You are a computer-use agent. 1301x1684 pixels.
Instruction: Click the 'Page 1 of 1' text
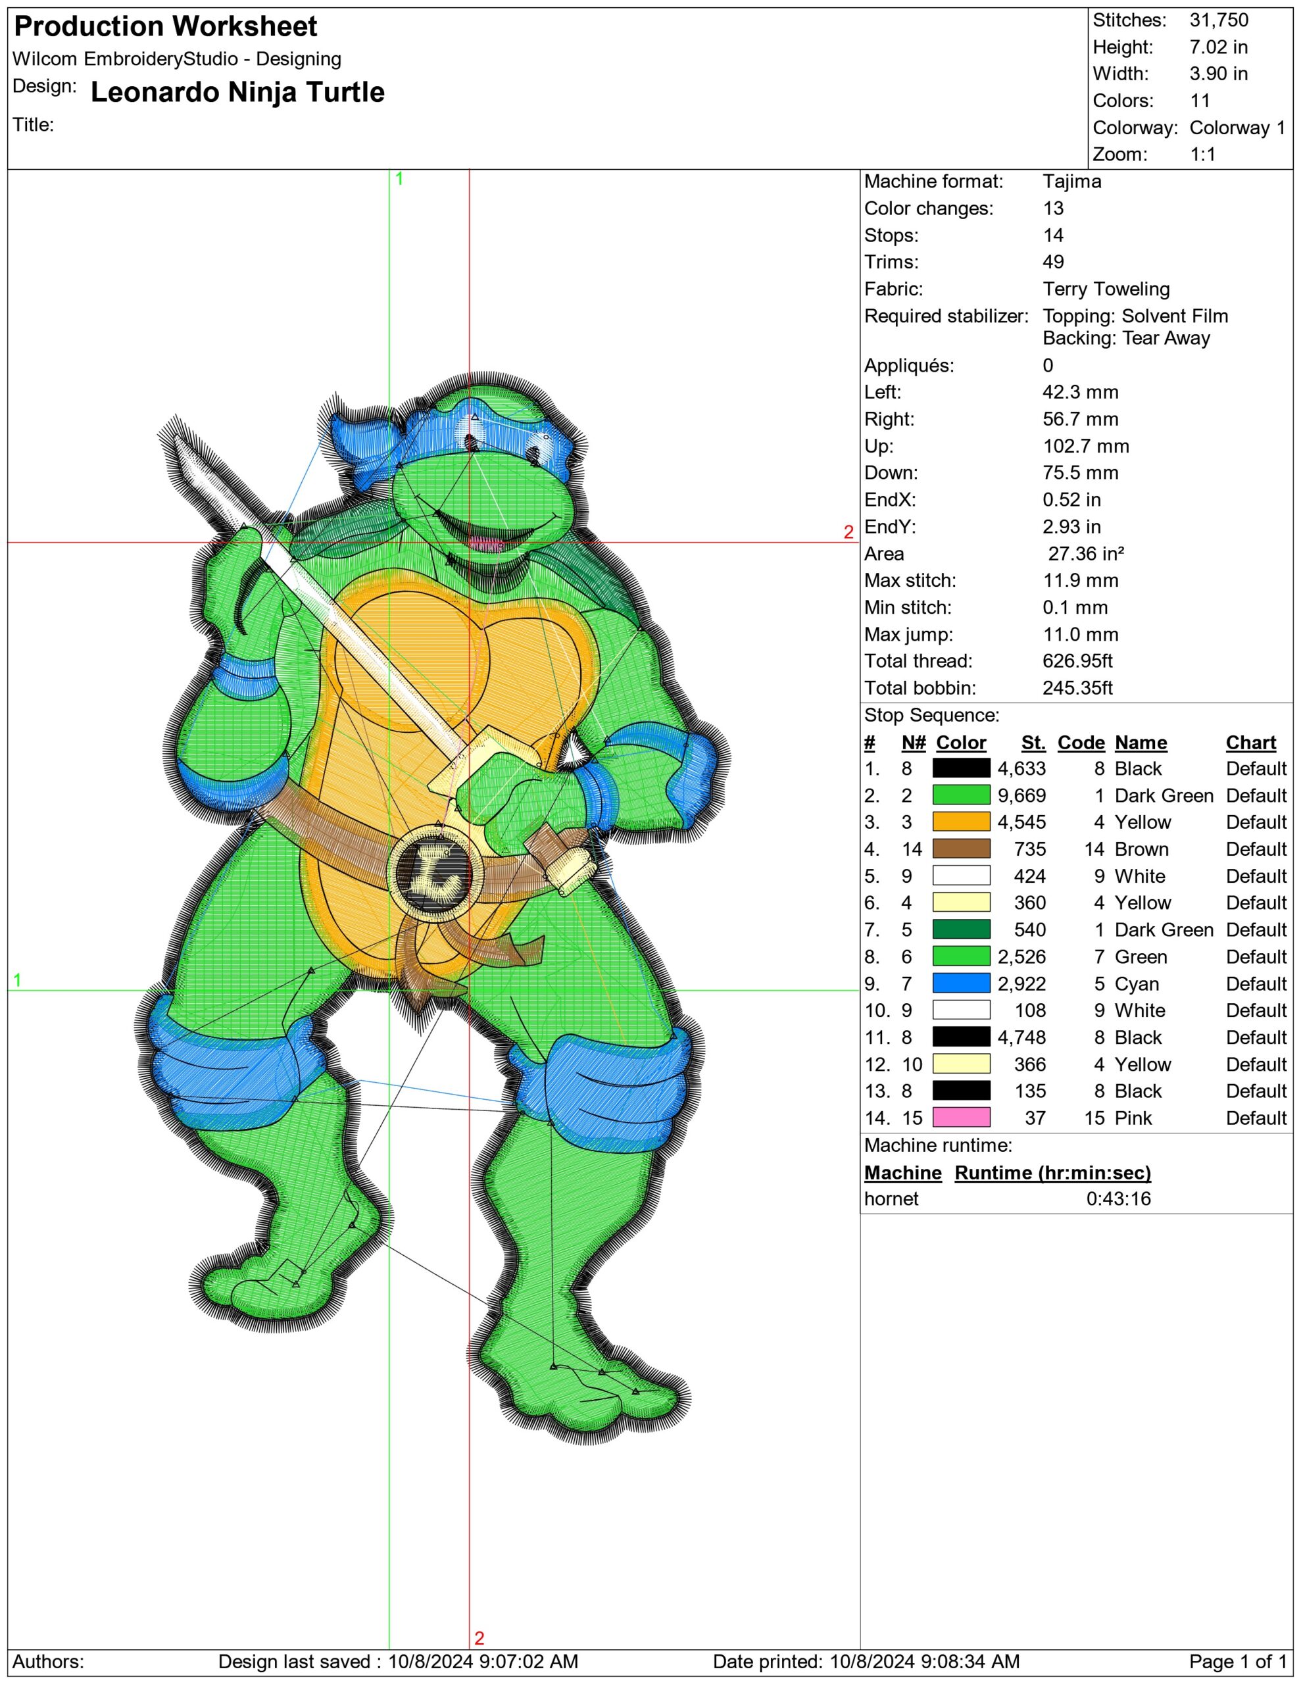point(1238,1662)
